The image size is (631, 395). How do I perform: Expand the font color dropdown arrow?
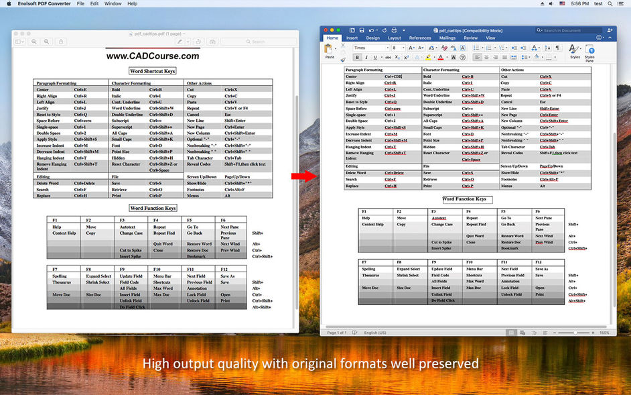(x=446, y=57)
